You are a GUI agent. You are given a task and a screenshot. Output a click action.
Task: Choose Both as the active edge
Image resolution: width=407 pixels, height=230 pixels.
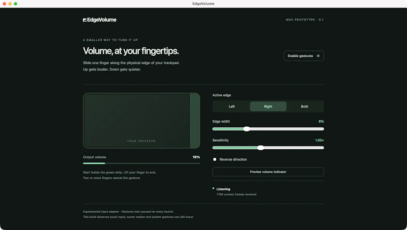click(305, 106)
